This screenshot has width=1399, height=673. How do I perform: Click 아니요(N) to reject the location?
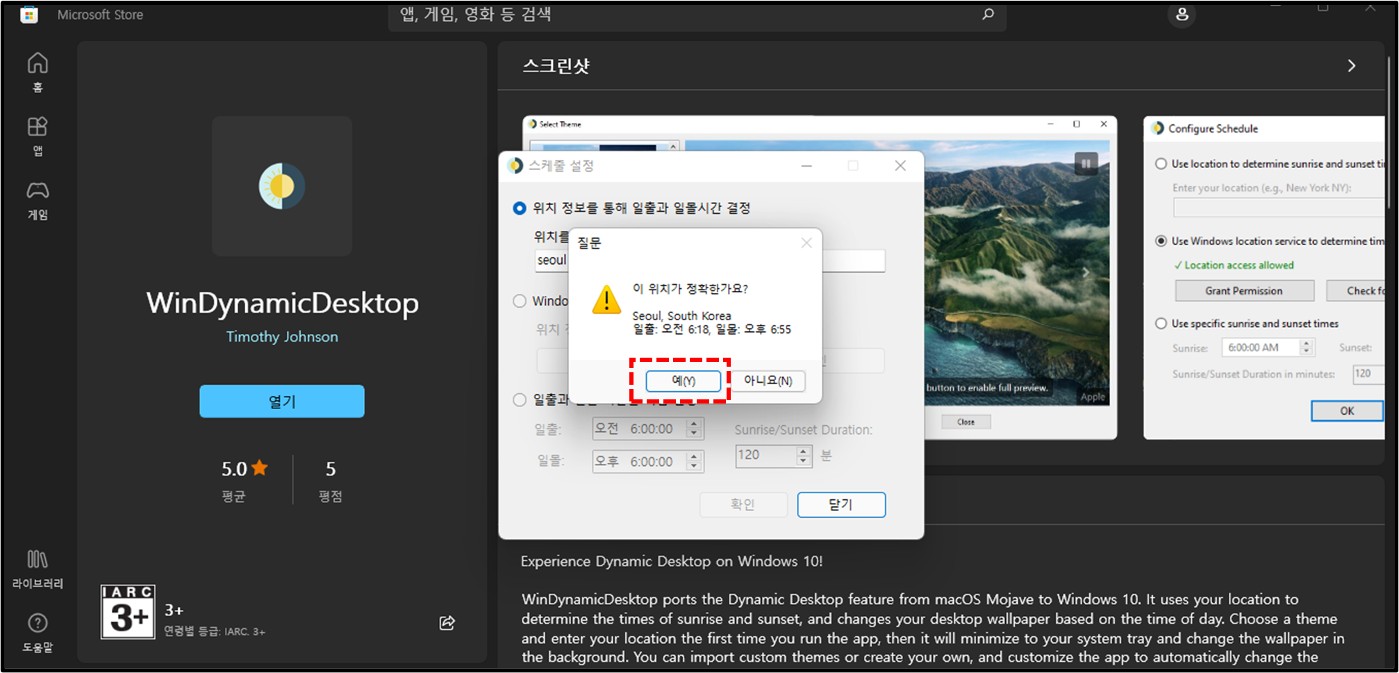click(x=768, y=381)
